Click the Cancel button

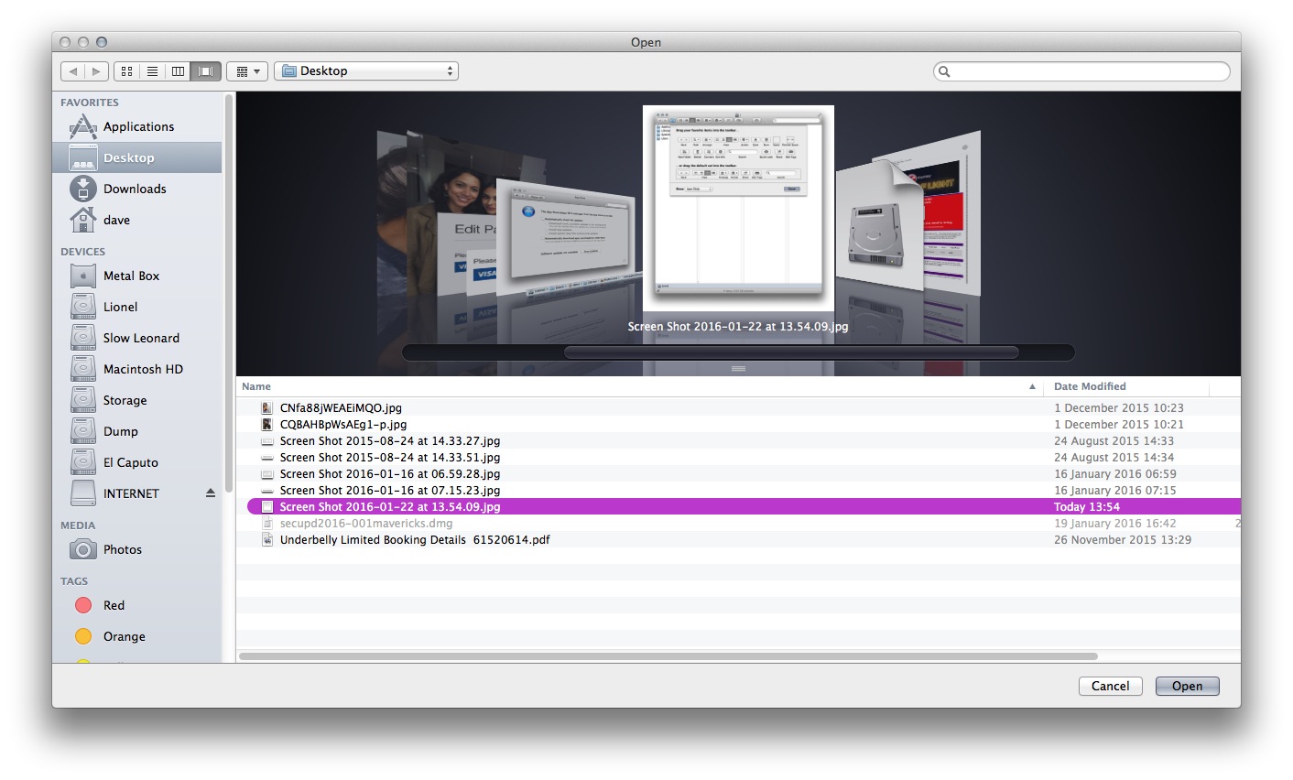pyautogui.click(x=1110, y=686)
